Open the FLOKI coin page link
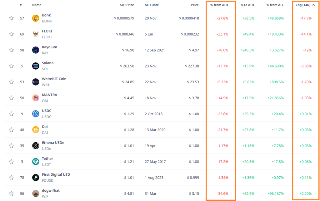 click(x=47, y=31)
